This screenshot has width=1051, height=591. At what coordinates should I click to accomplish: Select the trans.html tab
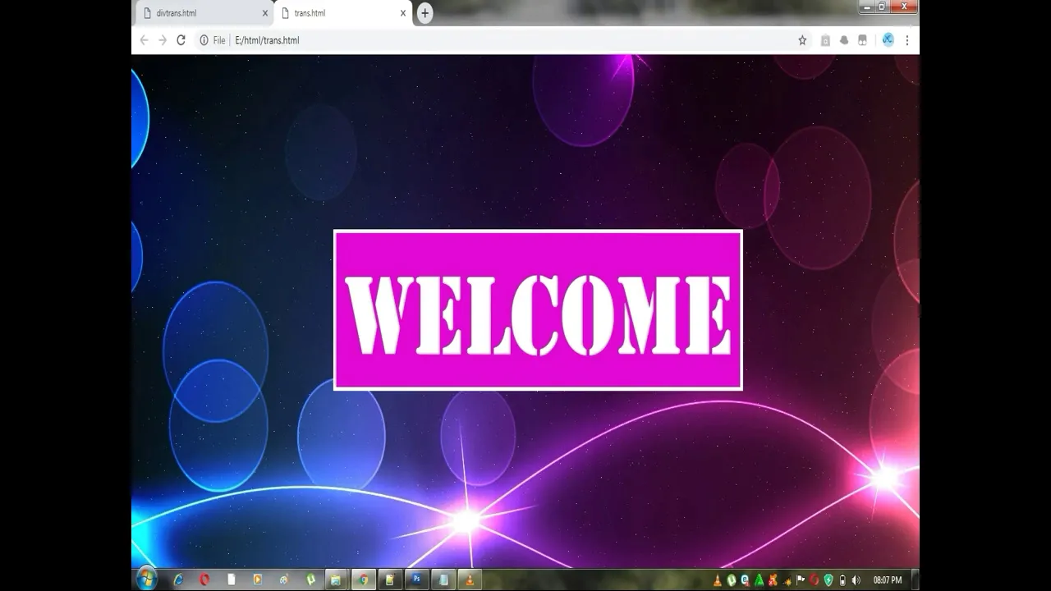tap(342, 13)
